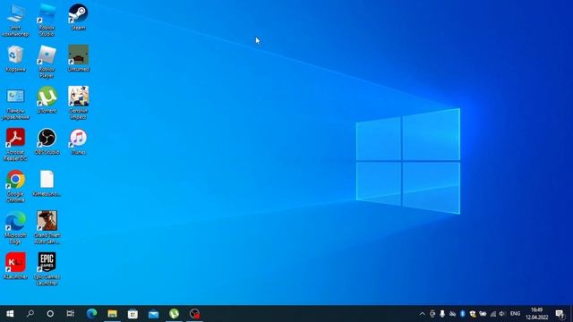Image resolution: width=573 pixels, height=322 pixels.
Task: Switch the ENG input language indicator
Action: click(x=515, y=314)
